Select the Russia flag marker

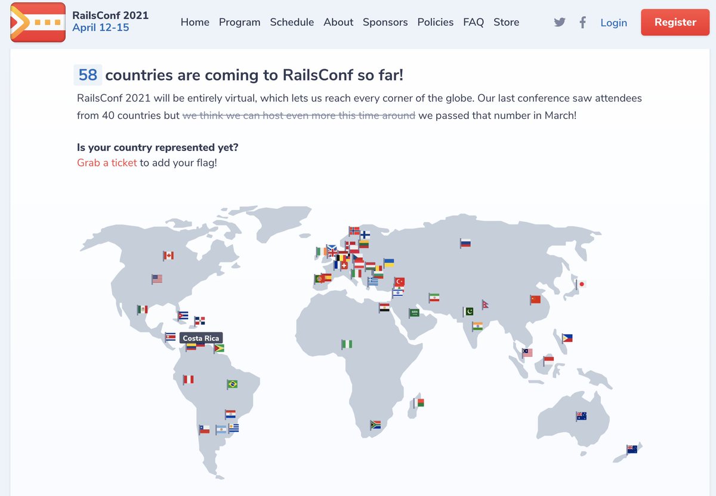pos(465,243)
